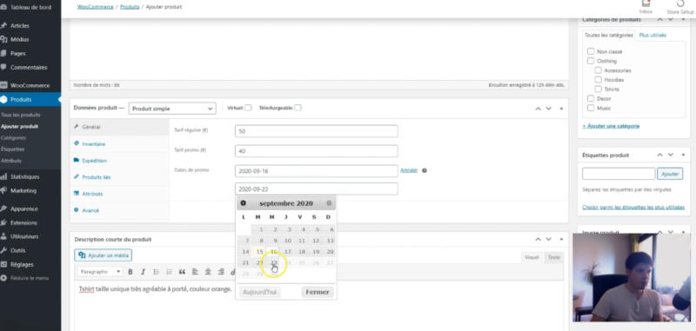This screenshot has width=696, height=331.
Task: Click Ajouter button for product tags
Action: click(x=670, y=174)
